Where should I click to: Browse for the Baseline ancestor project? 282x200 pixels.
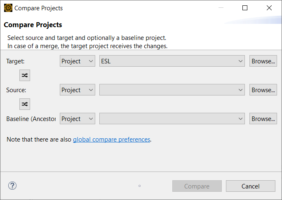[x=263, y=119]
